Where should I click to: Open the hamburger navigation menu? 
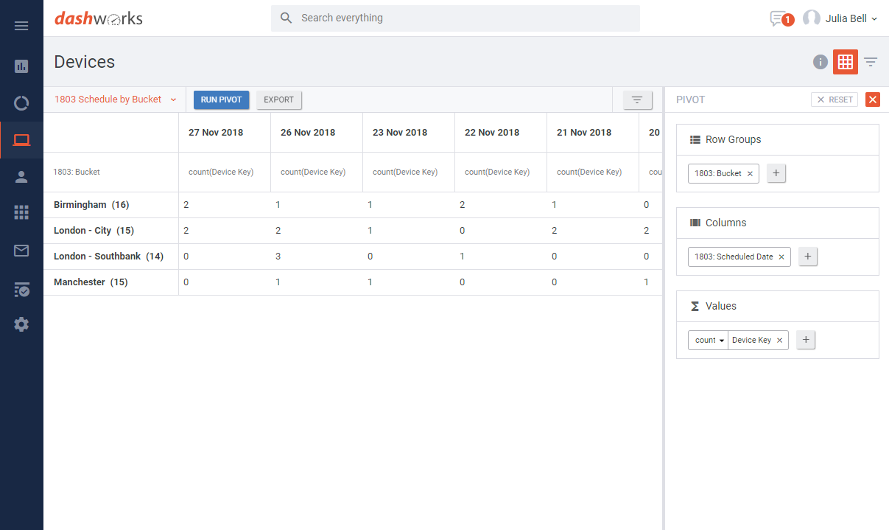point(21,26)
